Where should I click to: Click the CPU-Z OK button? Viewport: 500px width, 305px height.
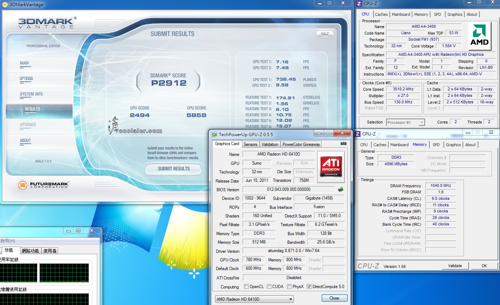[484, 266]
